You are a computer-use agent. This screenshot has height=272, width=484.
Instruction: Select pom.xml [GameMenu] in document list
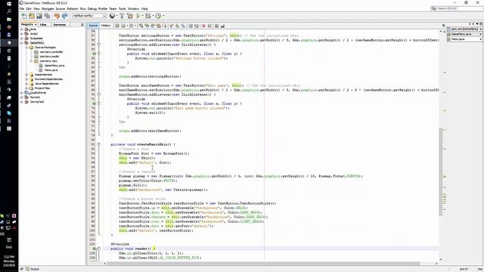click(464, 29)
